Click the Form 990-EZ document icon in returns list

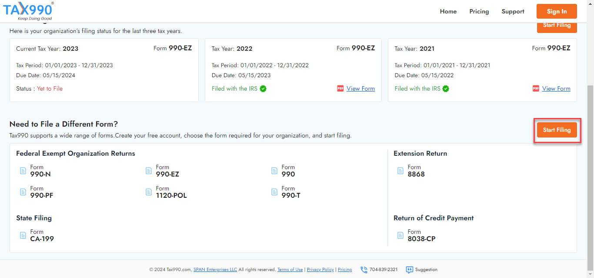click(x=149, y=171)
